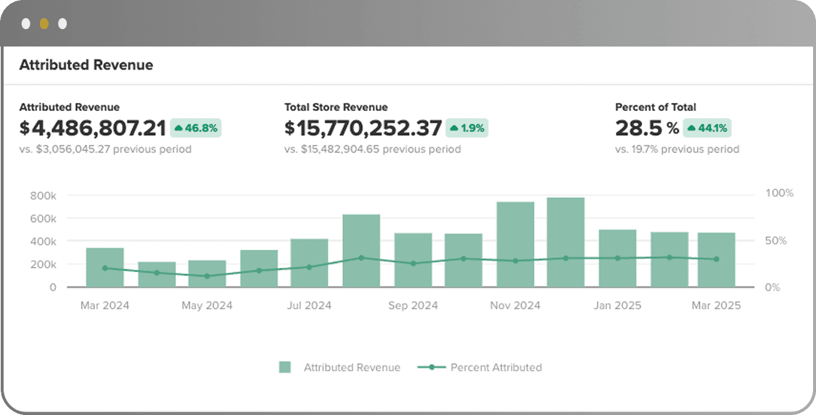Click the 46.8% attributed revenue change badge

(x=196, y=128)
